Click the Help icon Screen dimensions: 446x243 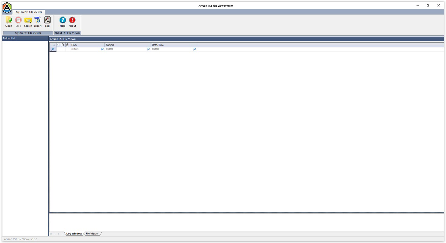click(63, 21)
